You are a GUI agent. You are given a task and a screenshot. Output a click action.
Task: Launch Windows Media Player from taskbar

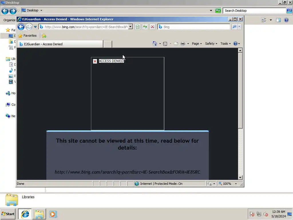tap(53, 214)
